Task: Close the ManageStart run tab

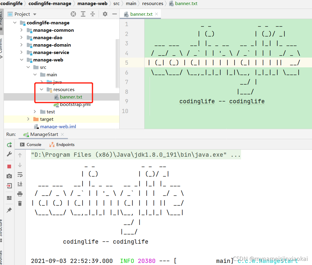Action: [x=62, y=134]
